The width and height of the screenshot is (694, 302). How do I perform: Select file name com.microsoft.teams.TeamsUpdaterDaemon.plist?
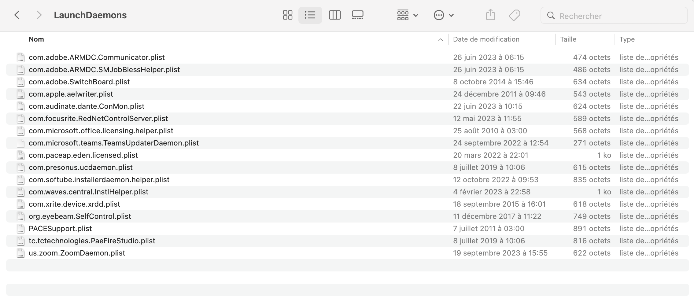click(x=114, y=143)
